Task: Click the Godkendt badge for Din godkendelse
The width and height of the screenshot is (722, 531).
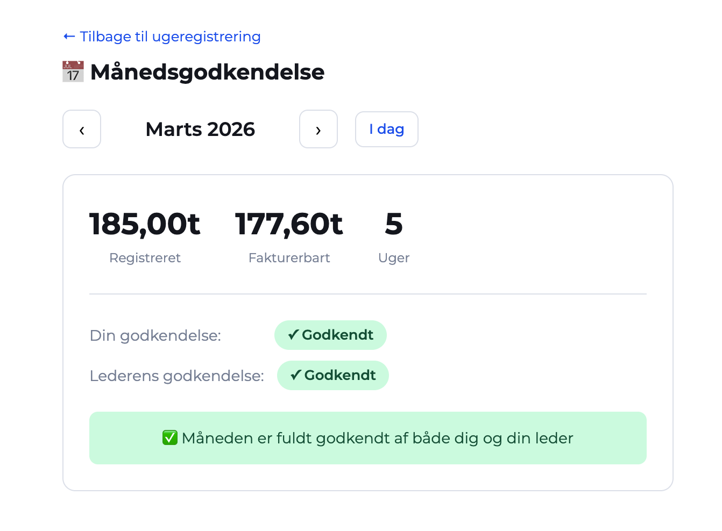Action: (x=330, y=335)
